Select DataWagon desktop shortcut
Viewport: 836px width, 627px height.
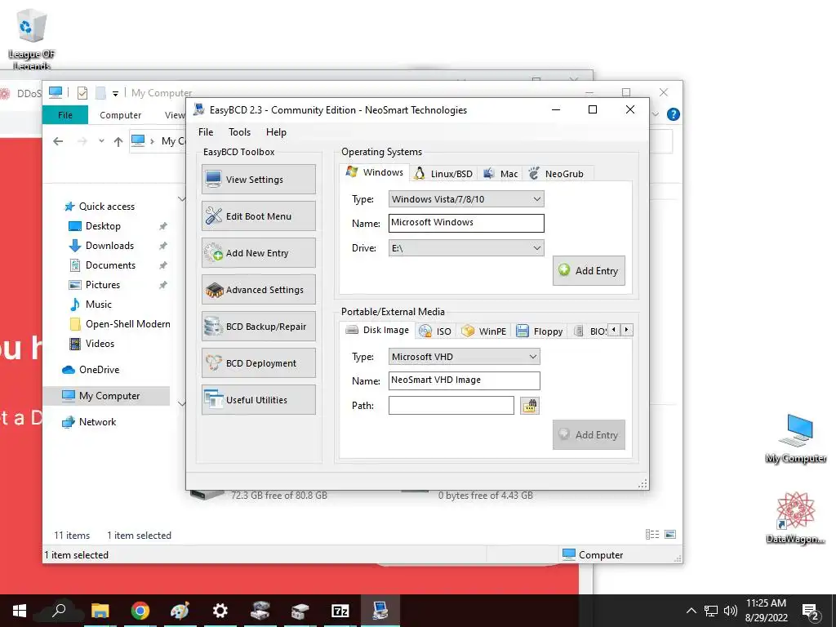(795, 518)
